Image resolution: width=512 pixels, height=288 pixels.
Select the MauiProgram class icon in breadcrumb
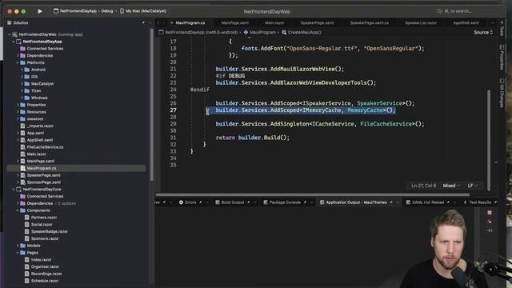point(246,32)
